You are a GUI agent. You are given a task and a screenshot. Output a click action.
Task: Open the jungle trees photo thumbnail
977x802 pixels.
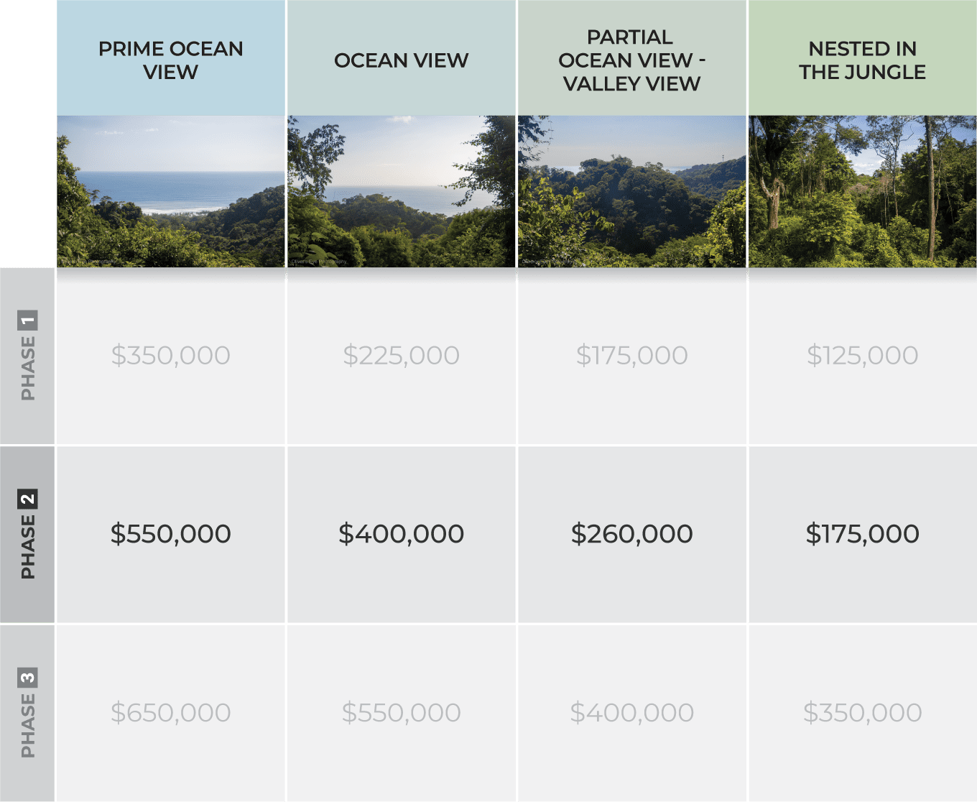point(863,192)
